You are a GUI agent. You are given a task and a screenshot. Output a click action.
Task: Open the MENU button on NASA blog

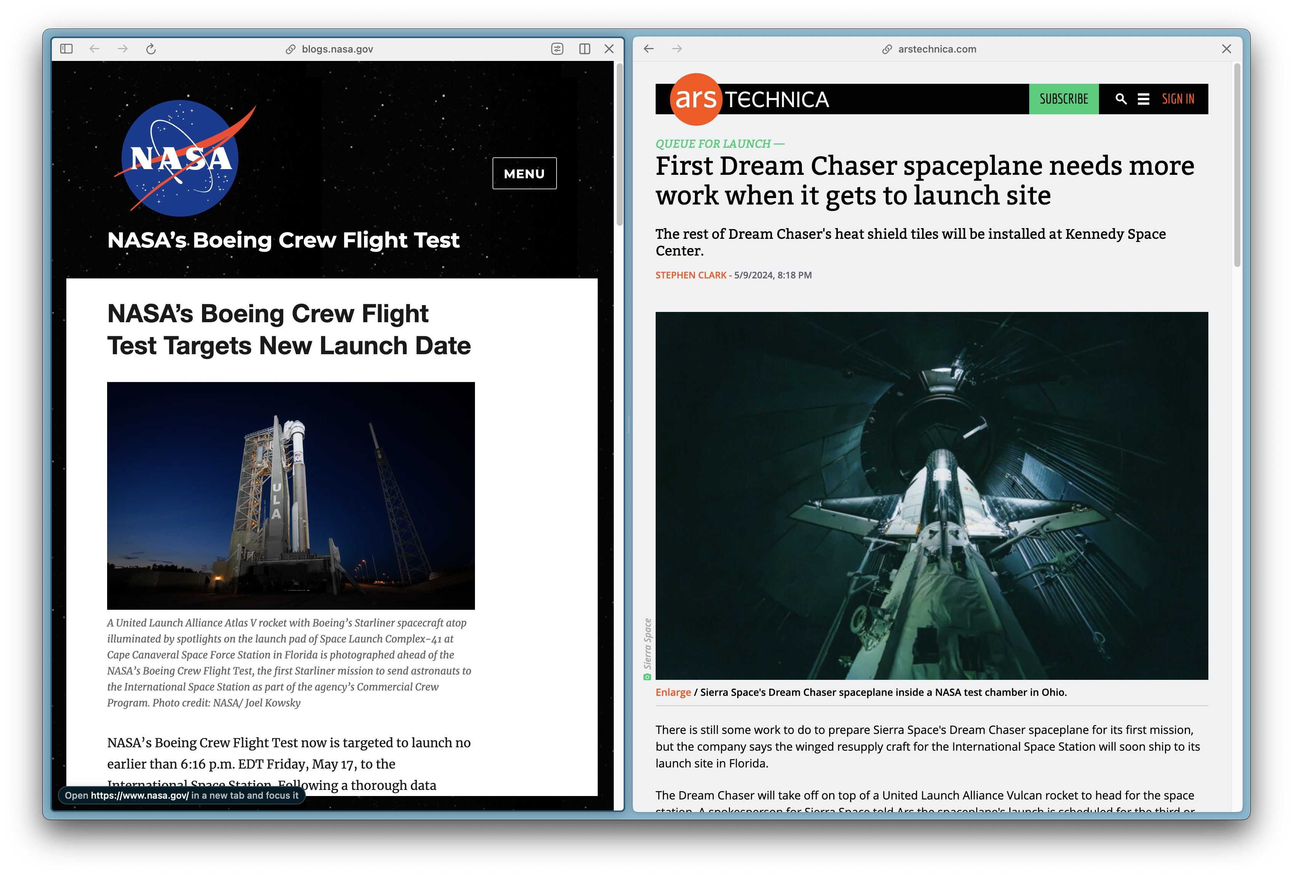pos(524,173)
